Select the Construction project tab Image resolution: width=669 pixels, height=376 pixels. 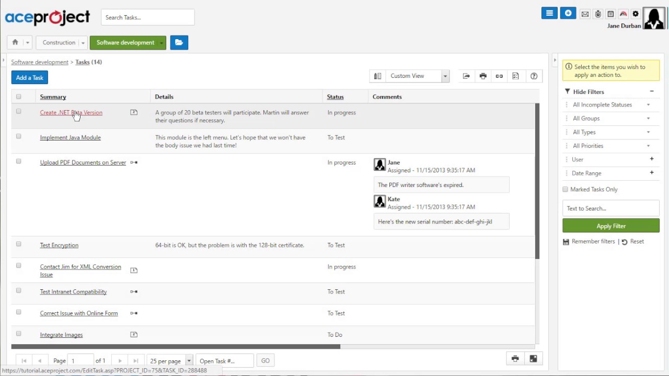(59, 42)
